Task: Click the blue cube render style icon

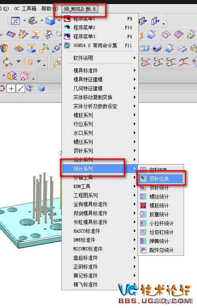Action: (50, 20)
